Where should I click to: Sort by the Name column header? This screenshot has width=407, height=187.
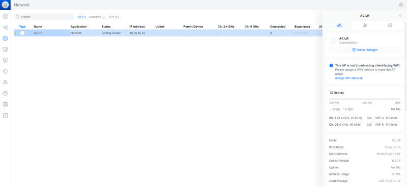[38, 27]
